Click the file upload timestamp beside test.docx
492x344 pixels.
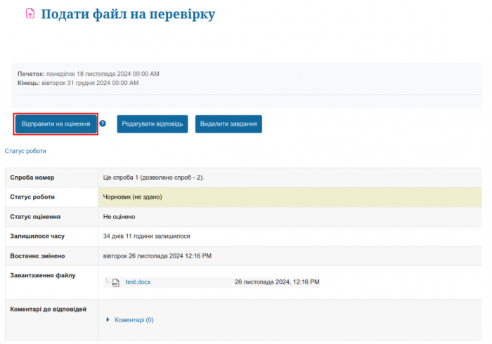pos(277,282)
